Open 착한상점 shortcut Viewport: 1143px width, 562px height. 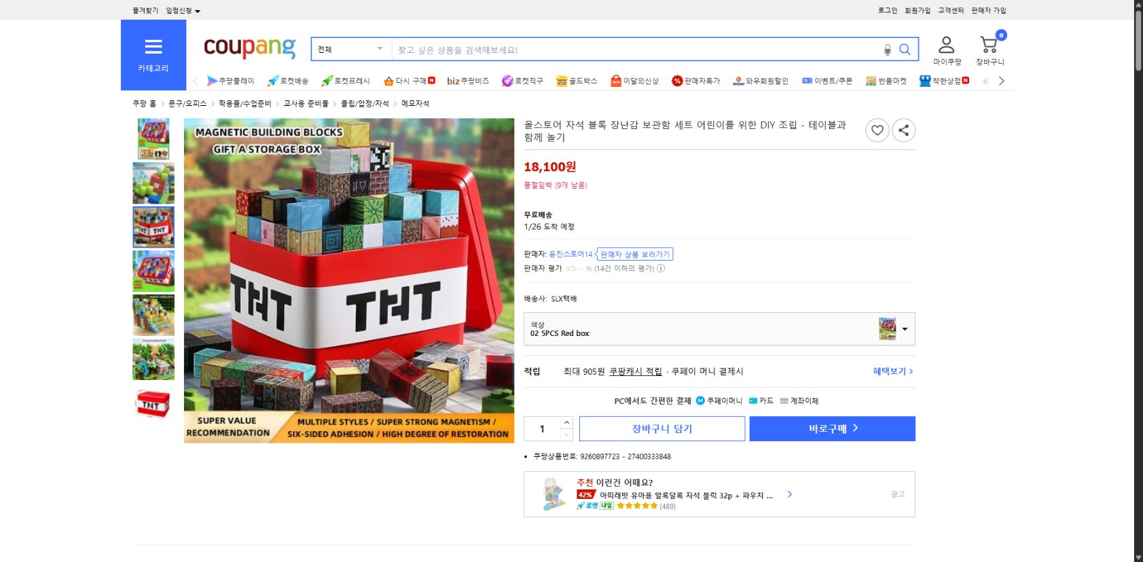(x=944, y=81)
